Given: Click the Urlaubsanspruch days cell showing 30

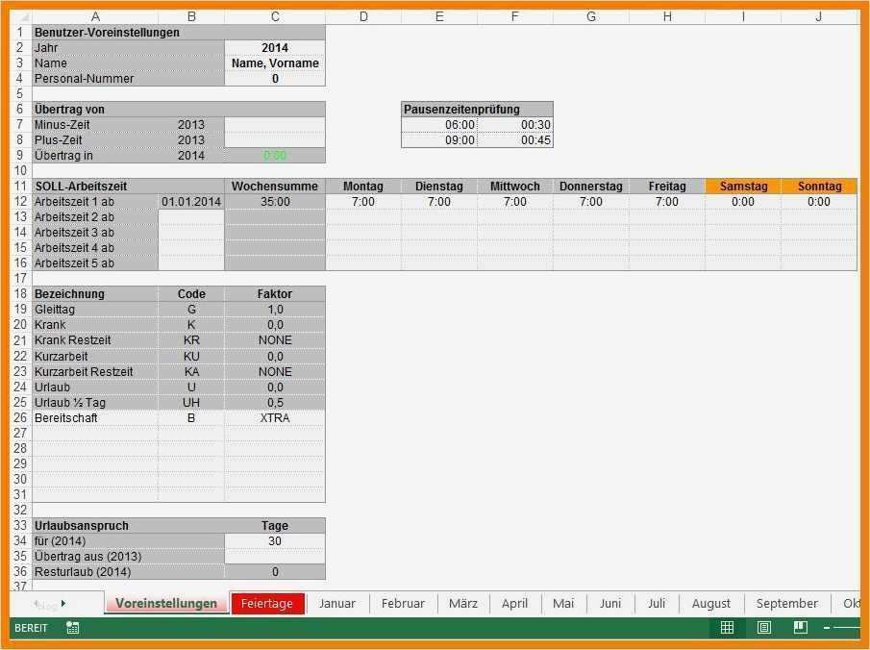Looking at the screenshot, I should click(275, 541).
